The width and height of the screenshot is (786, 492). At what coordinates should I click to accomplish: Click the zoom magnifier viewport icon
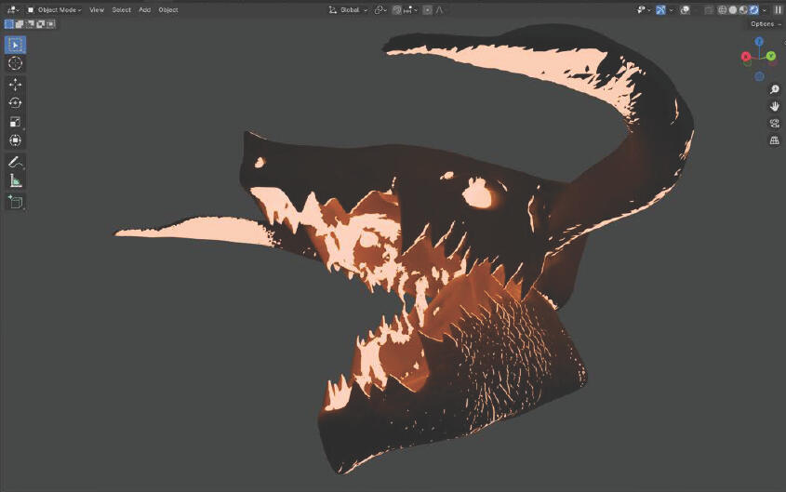click(774, 89)
